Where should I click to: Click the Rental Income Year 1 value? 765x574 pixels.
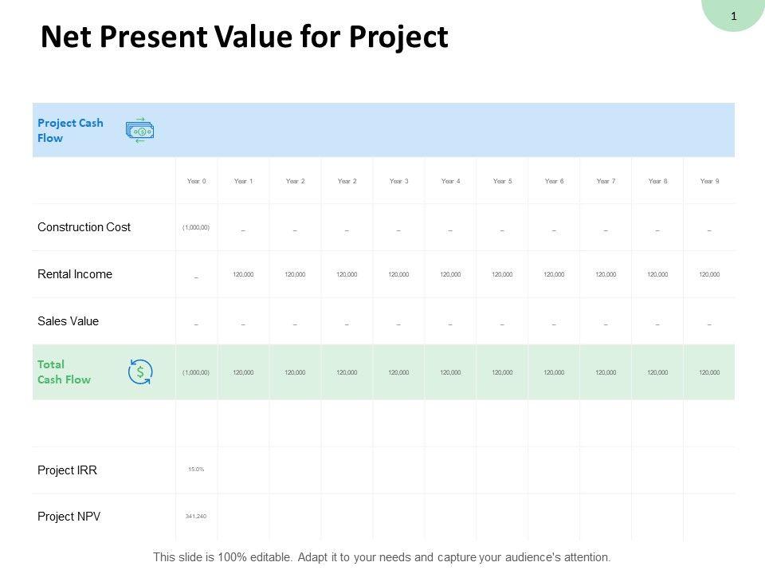pyautogui.click(x=243, y=274)
